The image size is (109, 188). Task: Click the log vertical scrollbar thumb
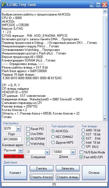click(105, 66)
